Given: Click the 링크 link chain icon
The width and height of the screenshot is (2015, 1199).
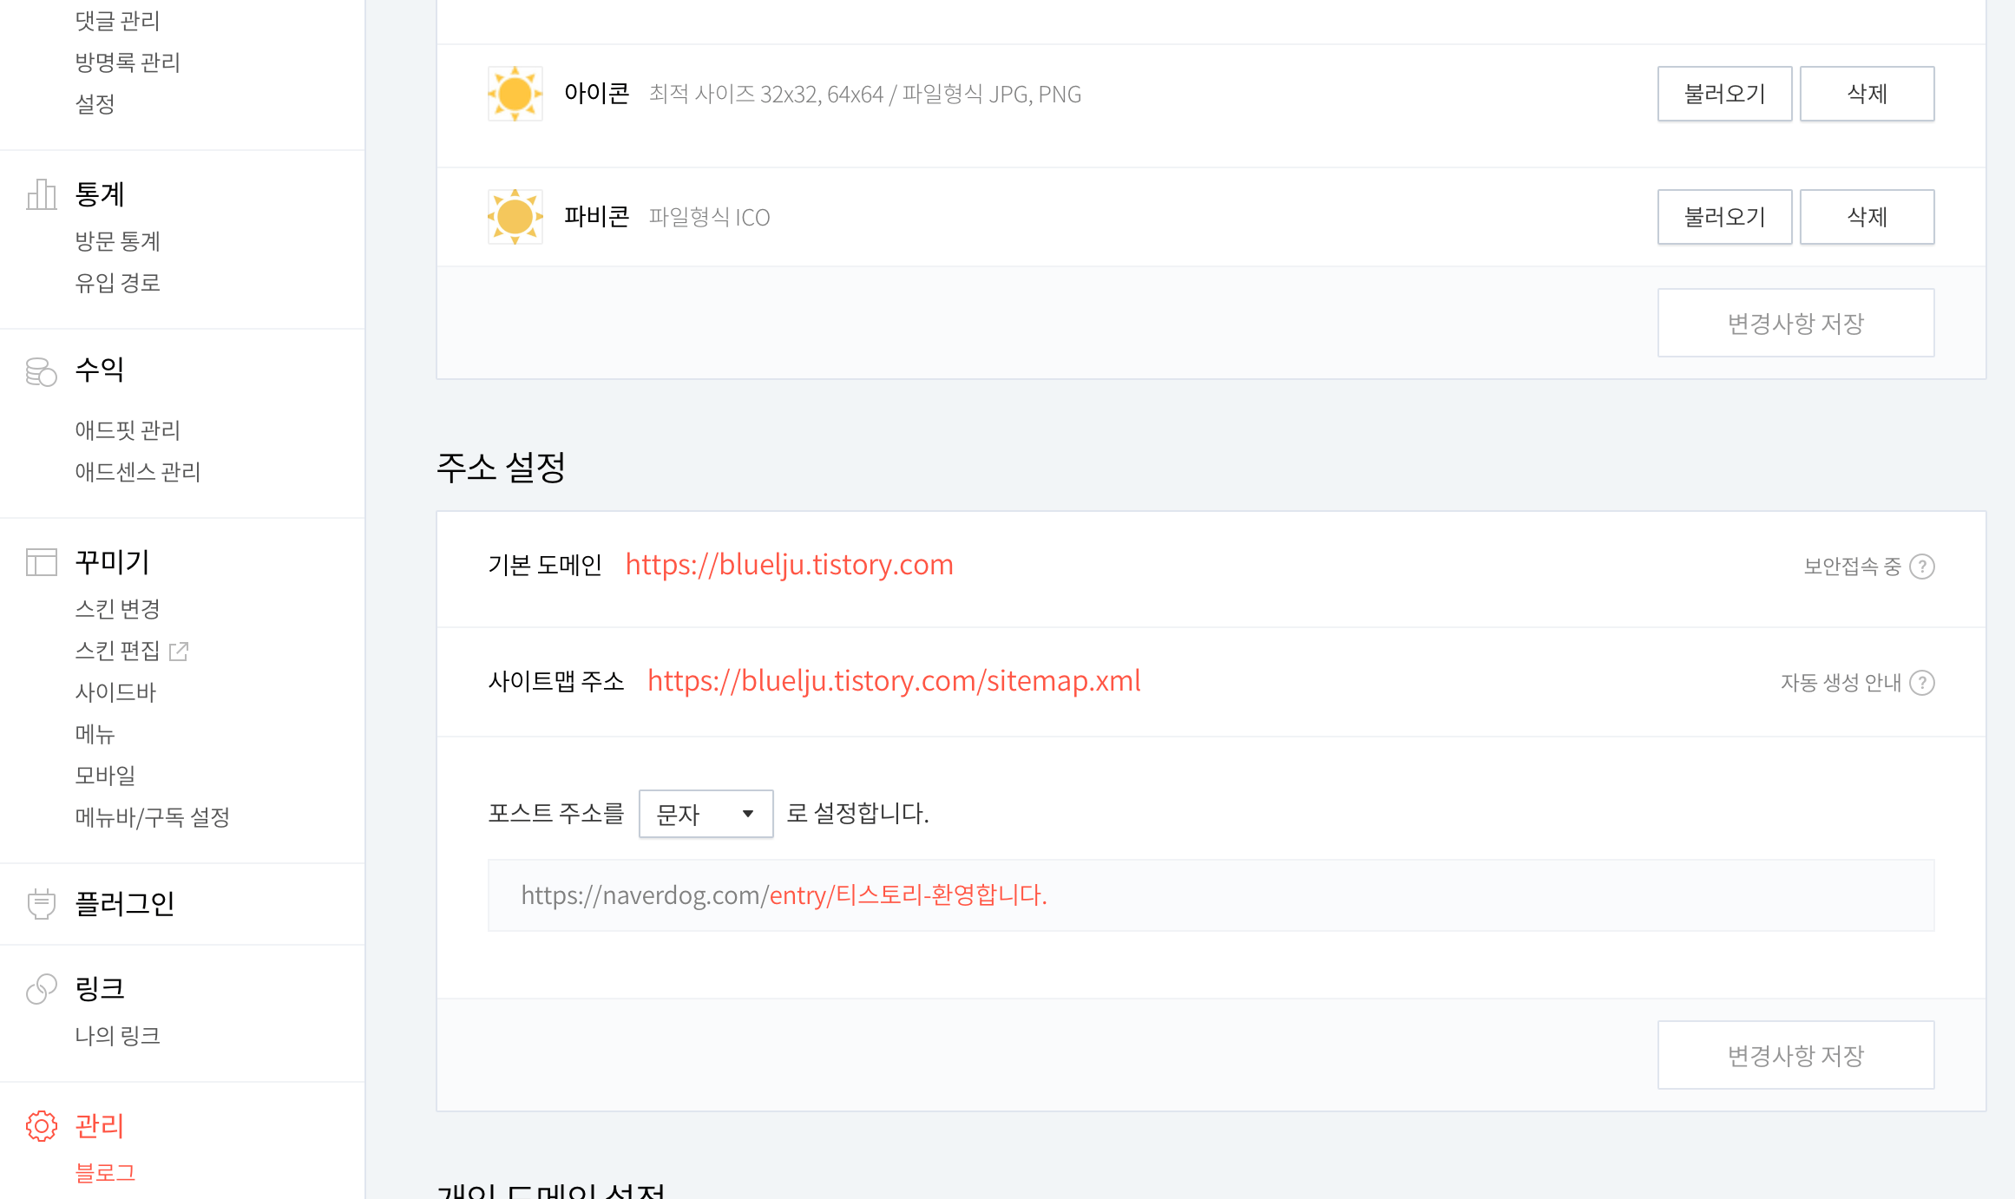Looking at the screenshot, I should coord(40,988).
